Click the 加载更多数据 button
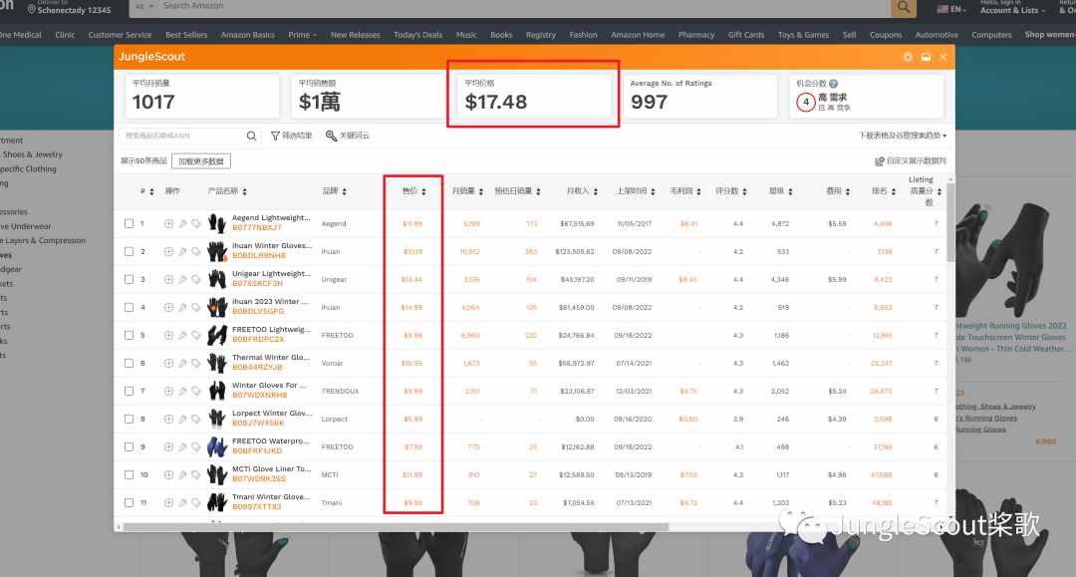This screenshot has width=1076, height=577. [x=201, y=161]
